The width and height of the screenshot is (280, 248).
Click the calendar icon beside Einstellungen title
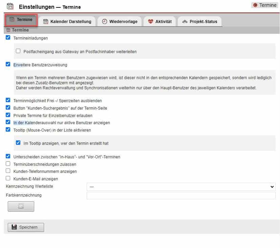point(10,6)
